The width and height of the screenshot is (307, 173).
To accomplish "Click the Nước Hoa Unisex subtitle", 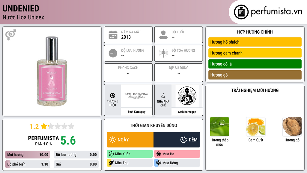I will (x=23, y=17).
